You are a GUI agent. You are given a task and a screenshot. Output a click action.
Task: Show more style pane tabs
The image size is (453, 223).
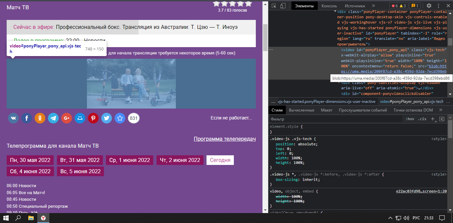pyautogui.click(x=441, y=110)
